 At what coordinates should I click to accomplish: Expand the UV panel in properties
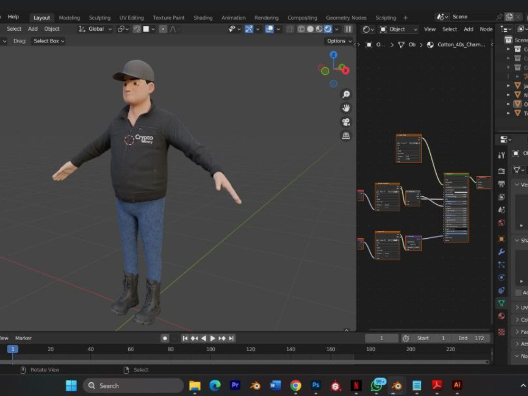[x=521, y=307]
